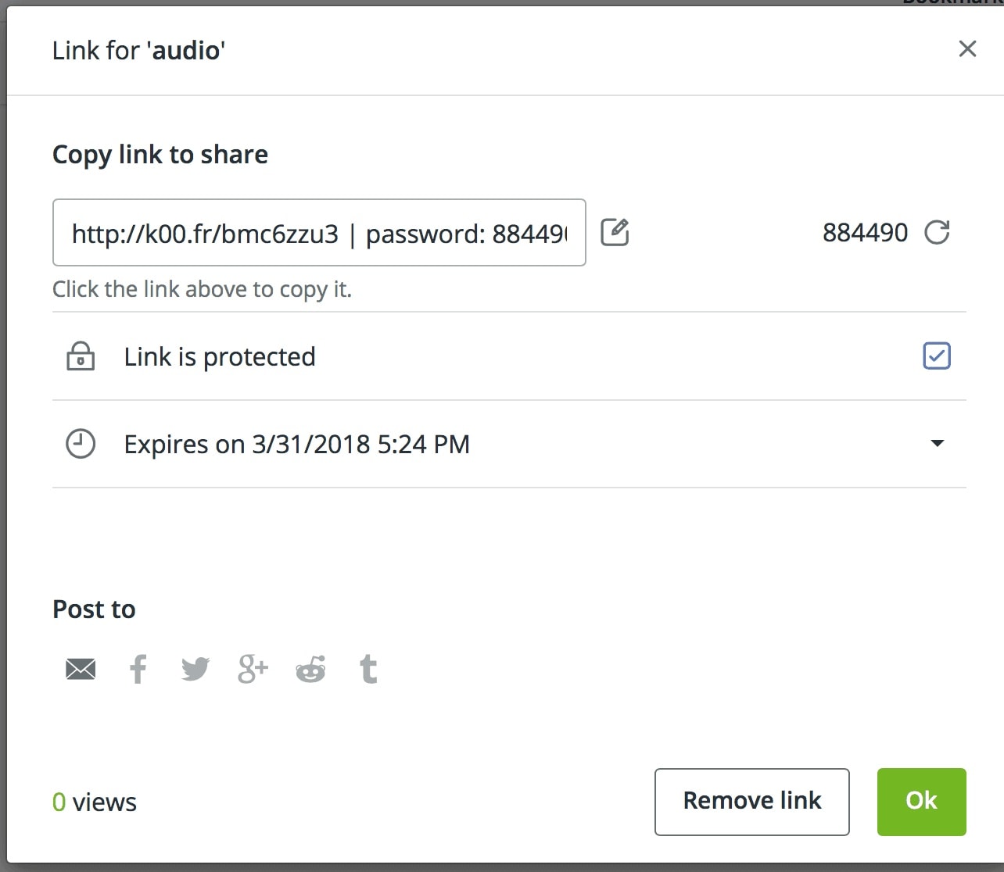Share link via email envelope icon
This screenshot has width=1004, height=872.
click(81, 669)
